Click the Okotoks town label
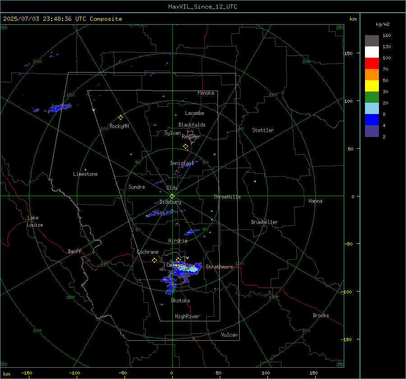Screen dimensions: 406x379 tap(180, 300)
